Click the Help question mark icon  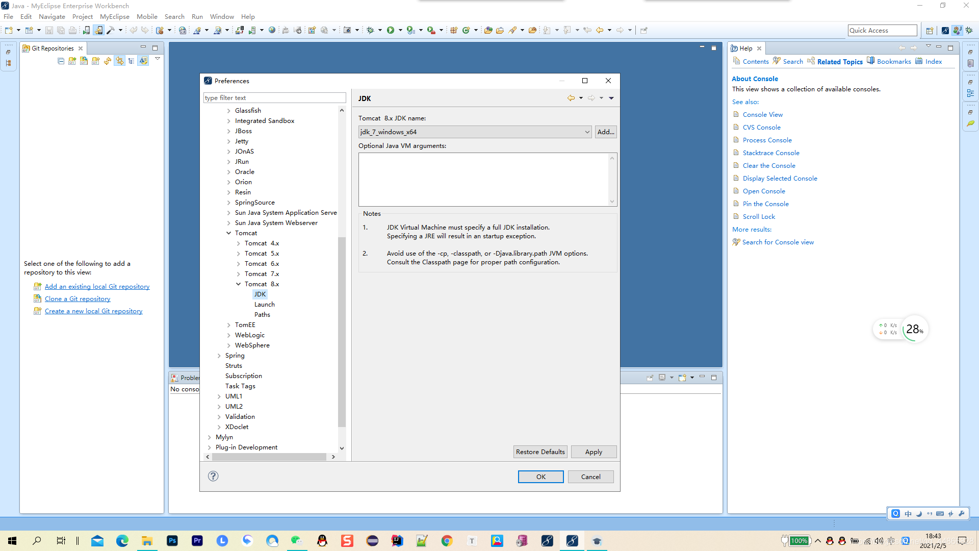tap(213, 476)
